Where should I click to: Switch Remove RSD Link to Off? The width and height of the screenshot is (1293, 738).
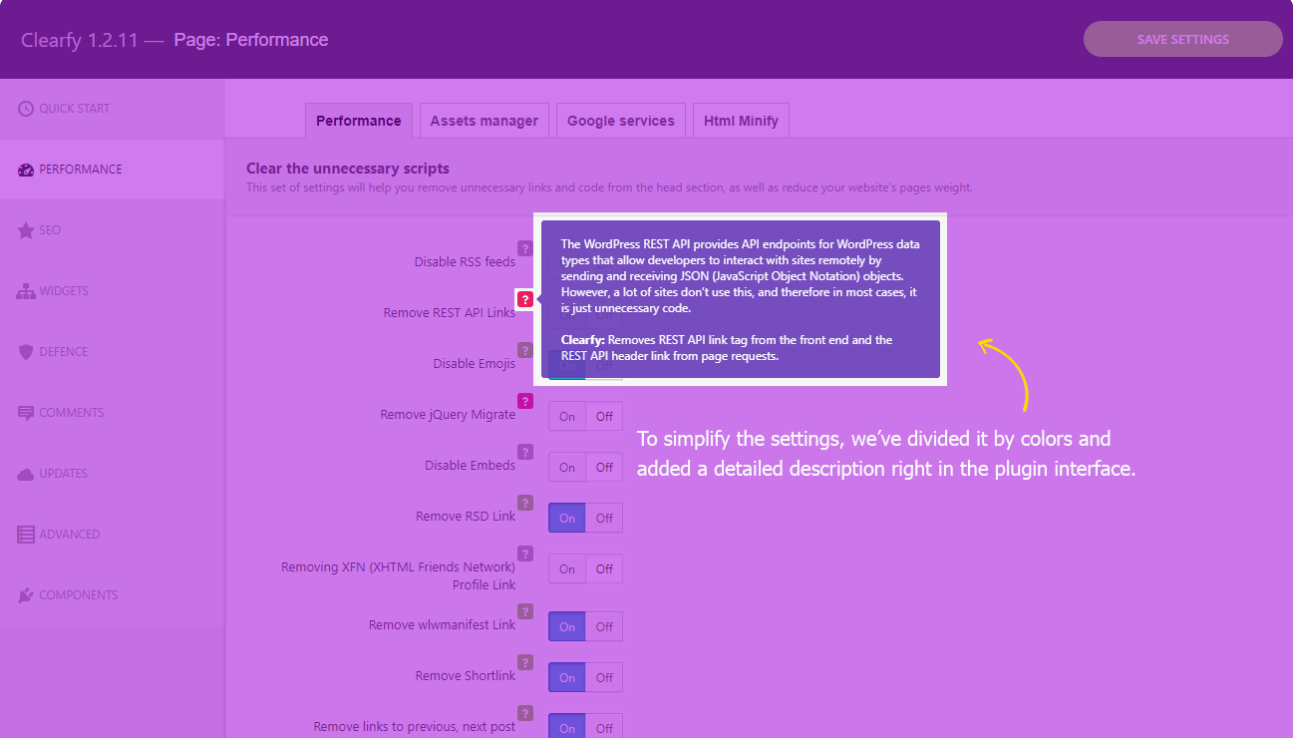(x=604, y=518)
